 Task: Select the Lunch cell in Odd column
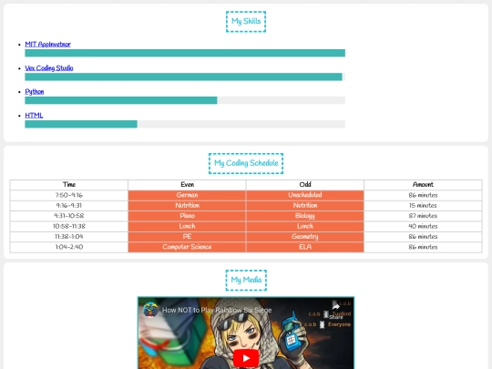pyautogui.click(x=305, y=226)
